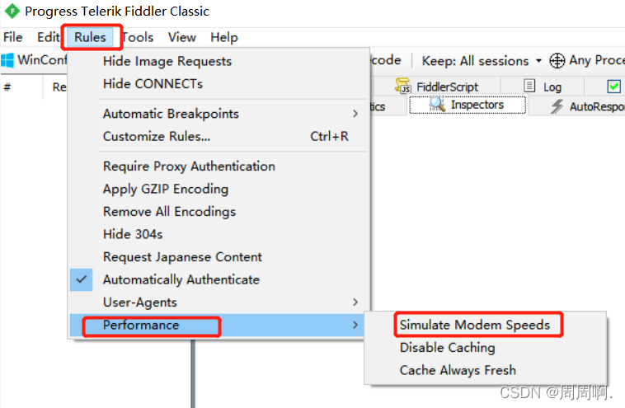This screenshot has height=408, width=625.
Task: Expand the Automatic Breakpoints submenu arrow
Action: [355, 114]
